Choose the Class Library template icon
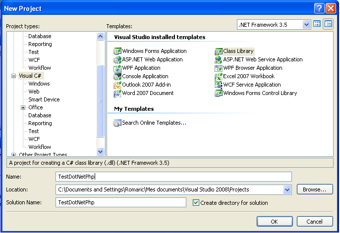 219,51
